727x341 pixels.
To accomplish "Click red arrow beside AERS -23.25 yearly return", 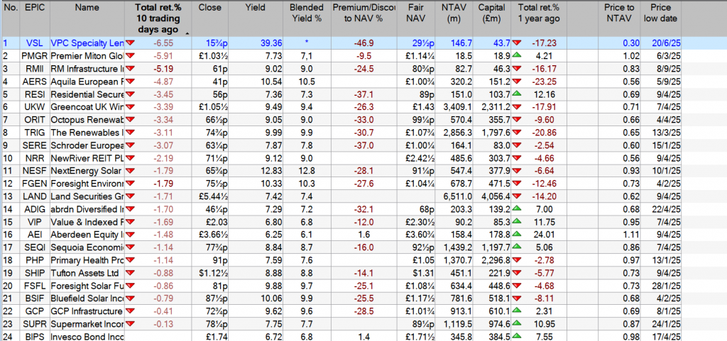I will tap(515, 82).
